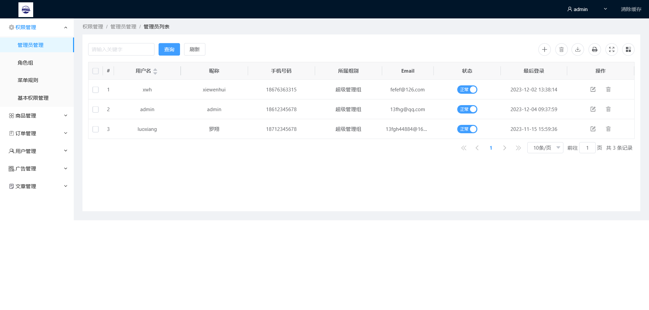Open the admin user dropdown menu
Image resolution: width=649 pixels, height=310 pixels.
click(587, 9)
